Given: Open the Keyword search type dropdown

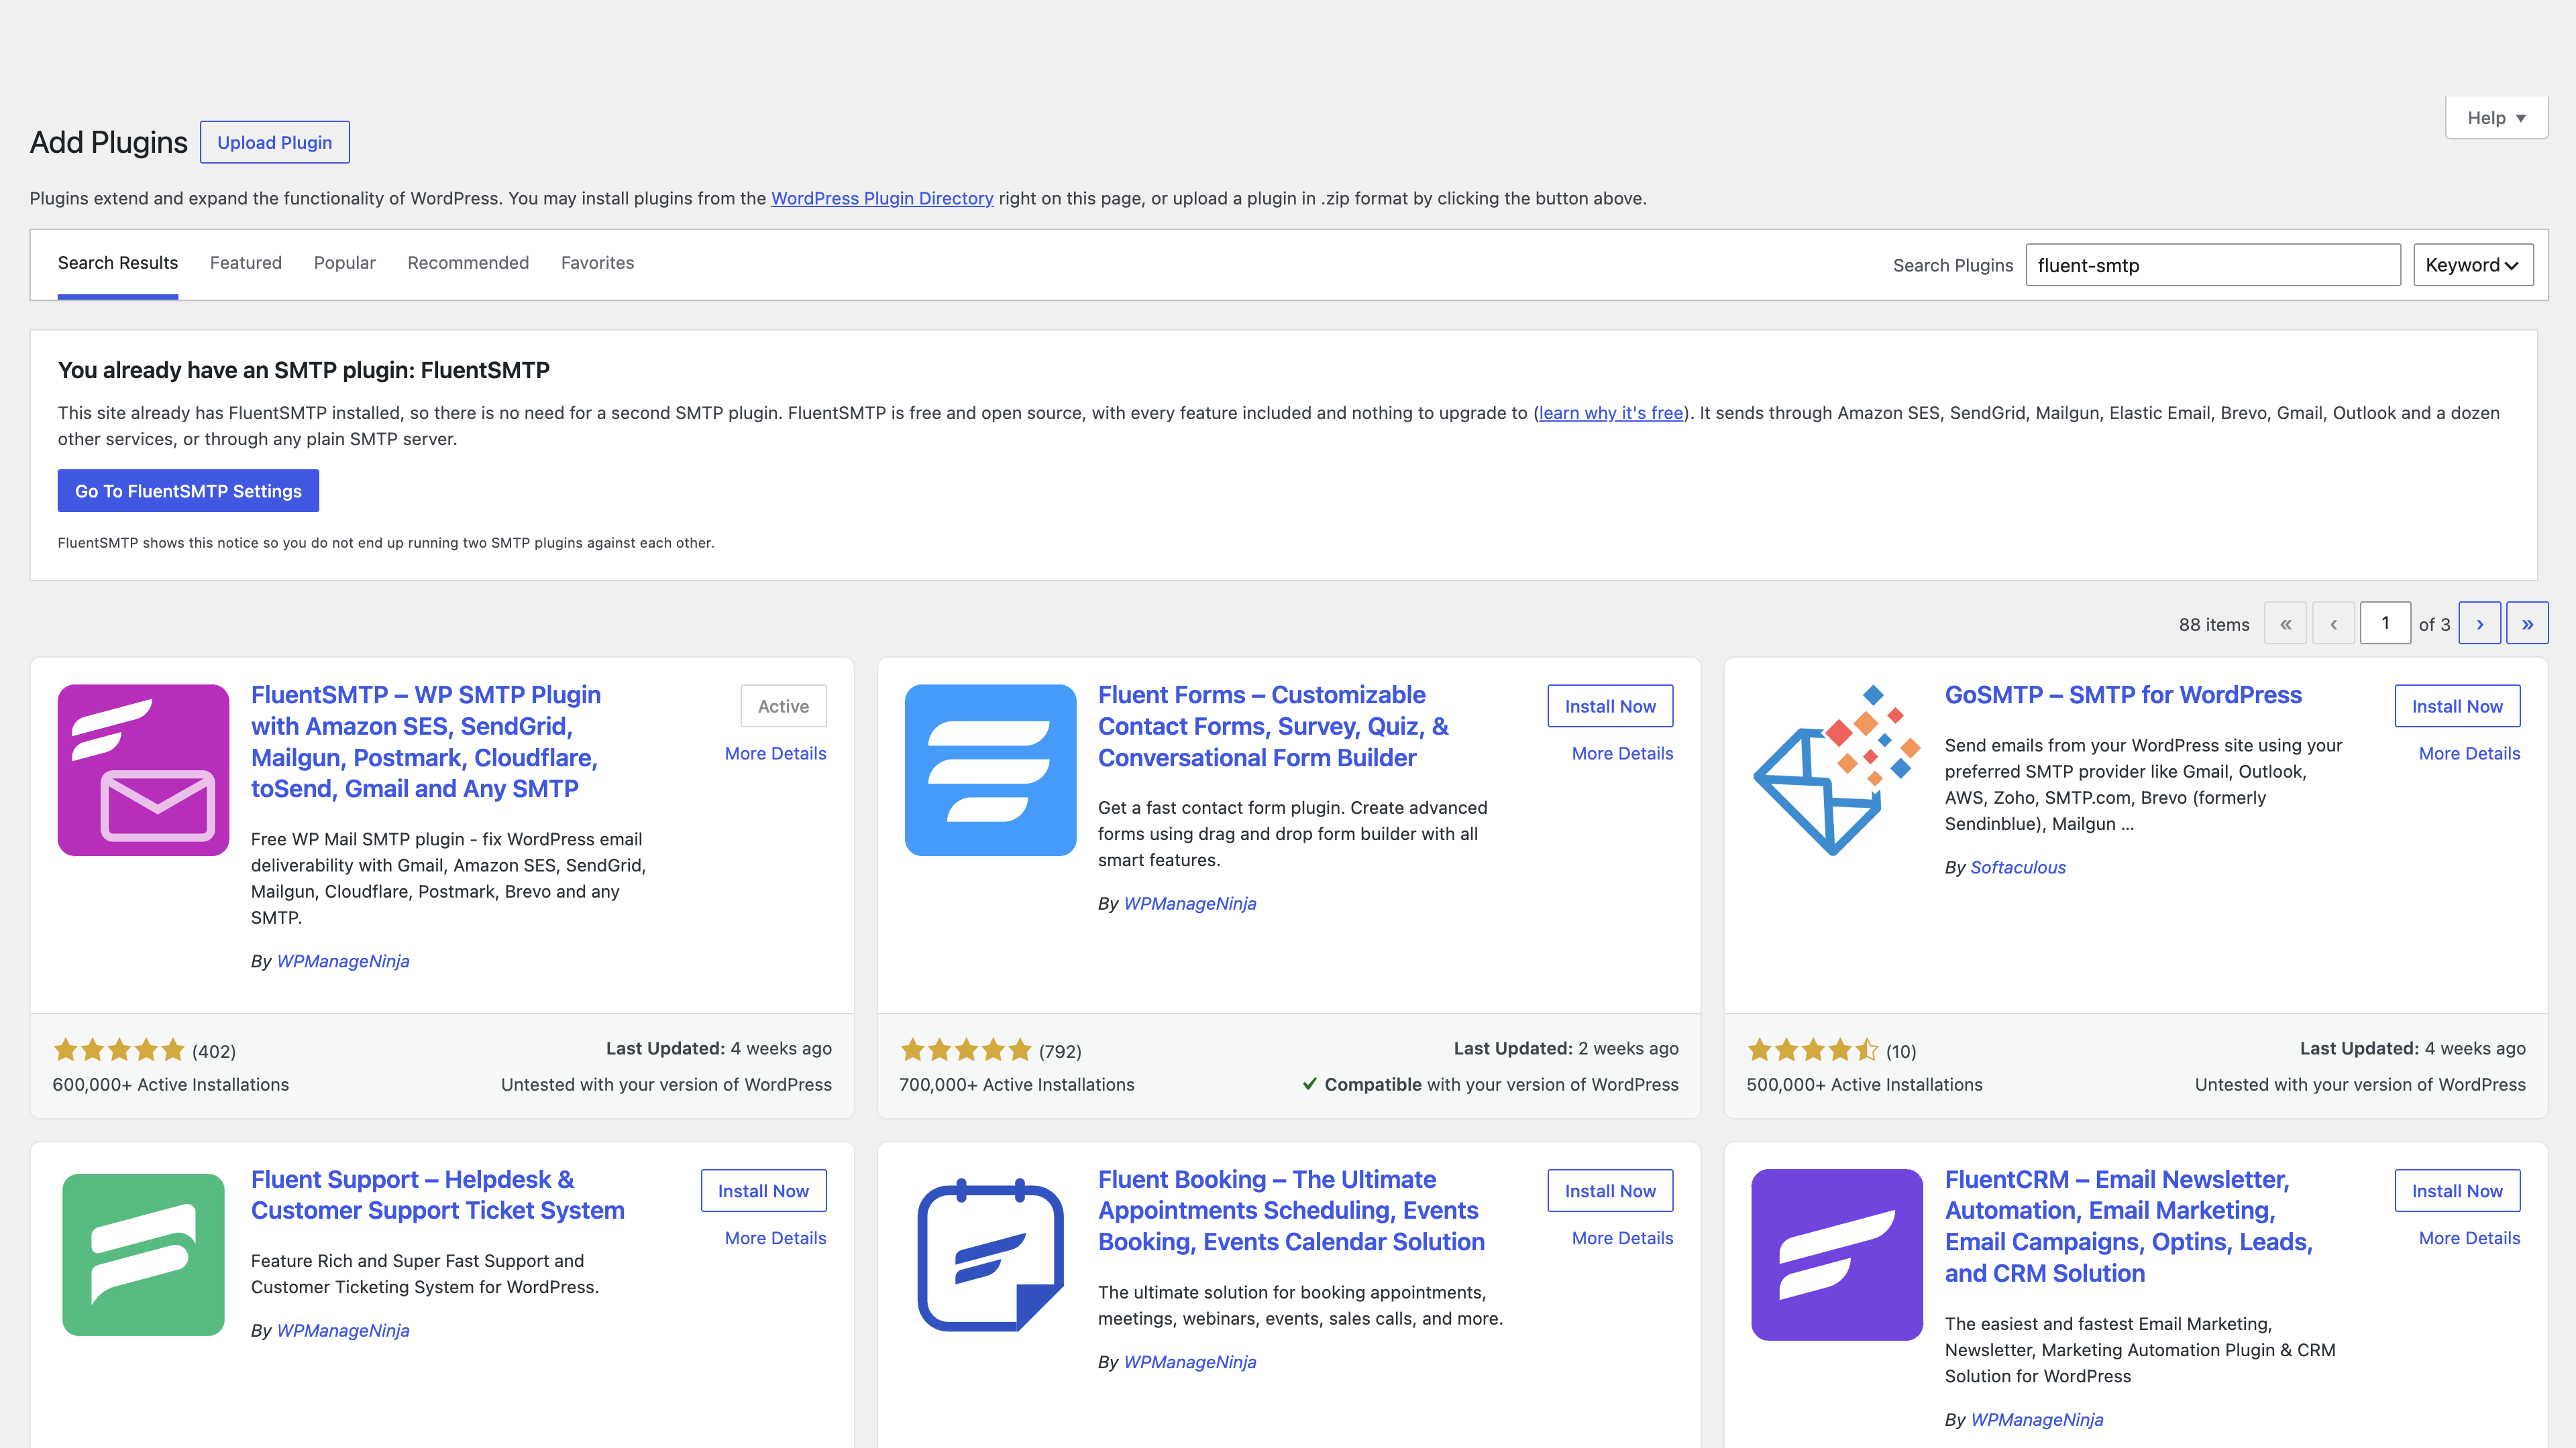Looking at the screenshot, I should pos(2473,265).
